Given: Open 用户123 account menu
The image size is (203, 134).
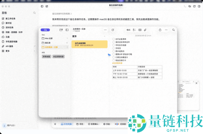Looking at the screenshot, I should (x=9, y=125).
